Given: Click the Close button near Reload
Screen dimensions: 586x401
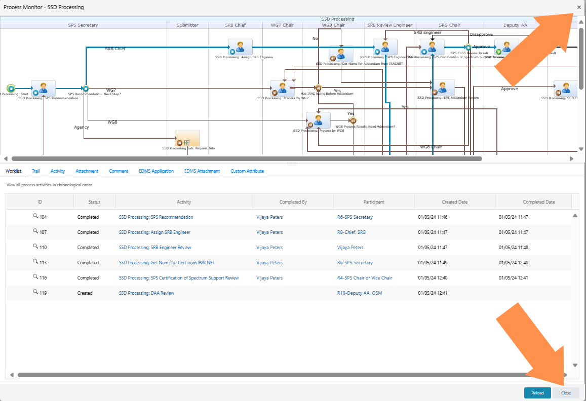Looking at the screenshot, I should (x=566, y=392).
